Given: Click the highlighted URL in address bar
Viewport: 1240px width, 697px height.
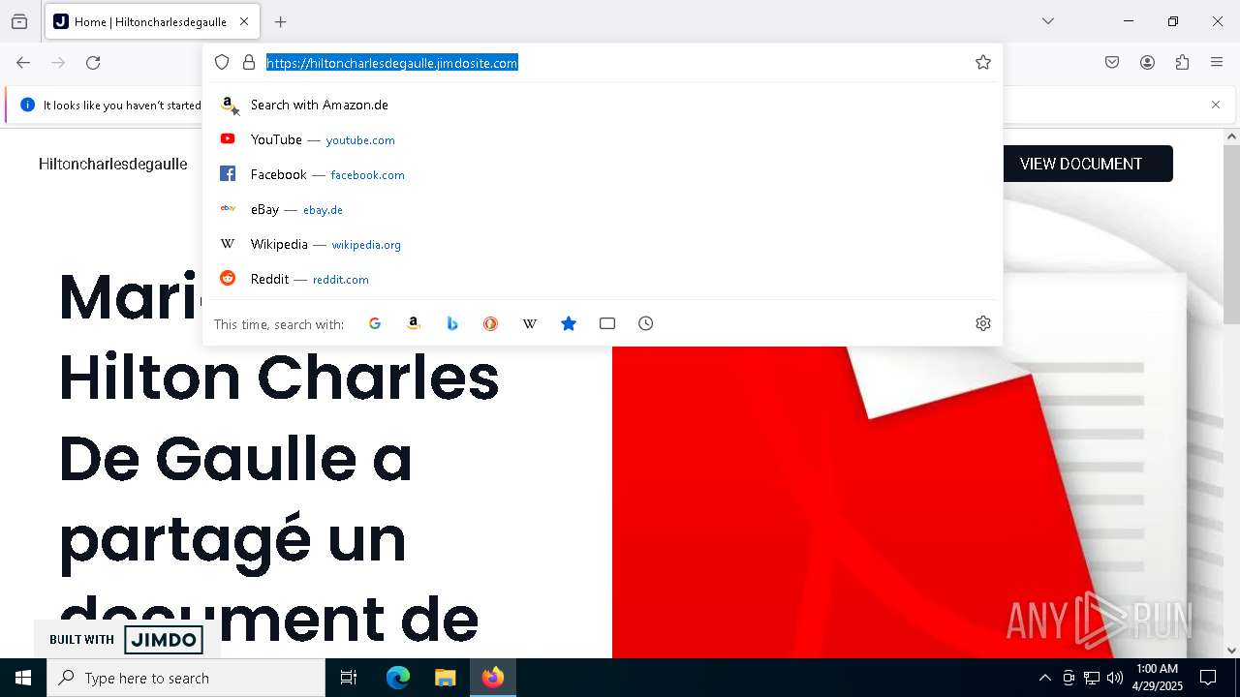Looking at the screenshot, I should click(392, 63).
